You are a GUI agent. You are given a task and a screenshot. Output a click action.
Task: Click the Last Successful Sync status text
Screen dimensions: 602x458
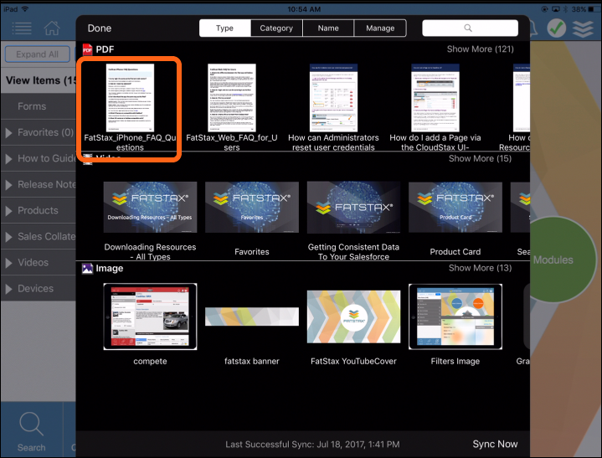pyautogui.click(x=312, y=445)
